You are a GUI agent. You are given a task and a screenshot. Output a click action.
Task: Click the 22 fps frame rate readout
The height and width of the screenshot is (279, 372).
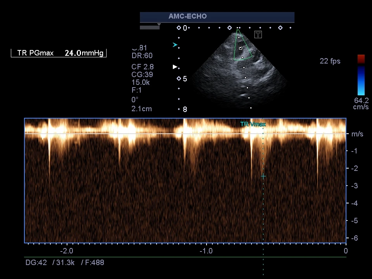330,61
